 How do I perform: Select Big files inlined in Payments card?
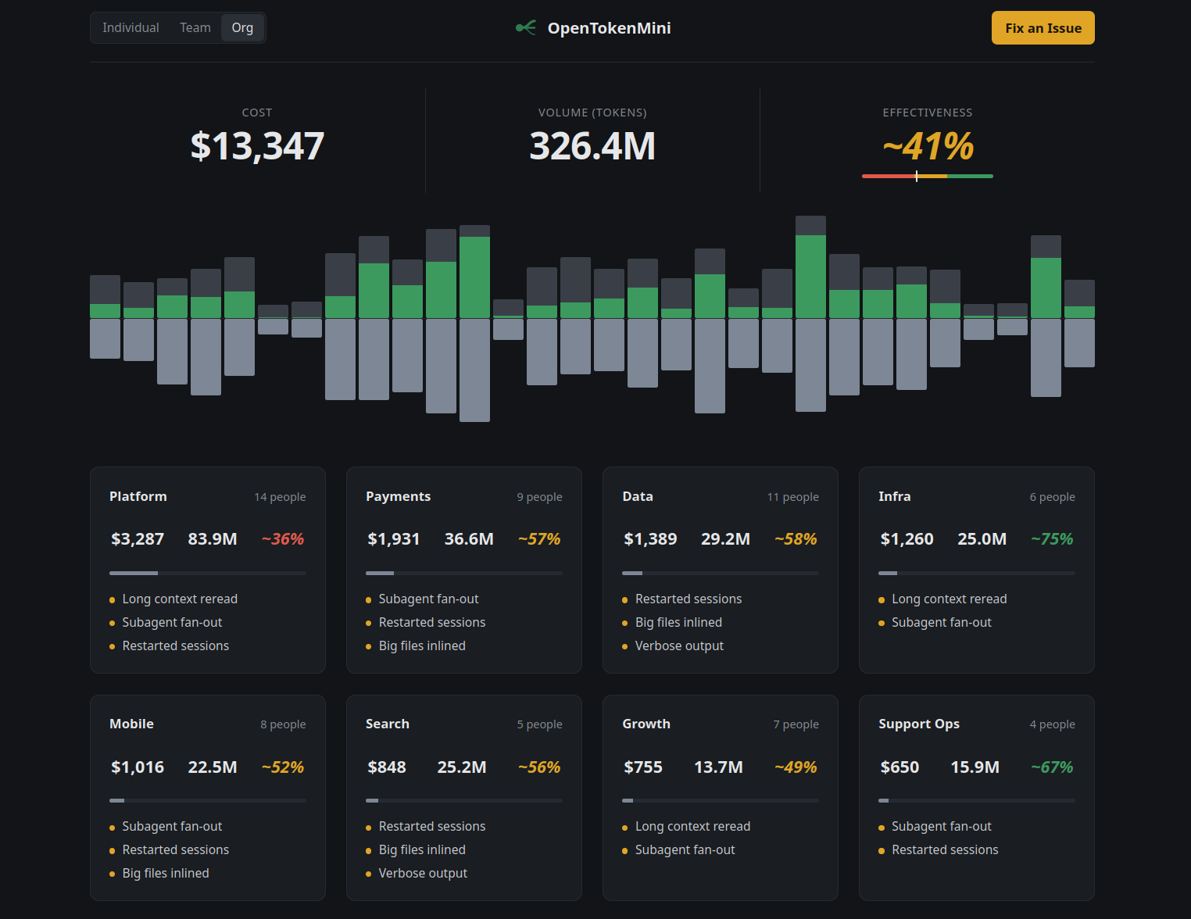coord(422,645)
